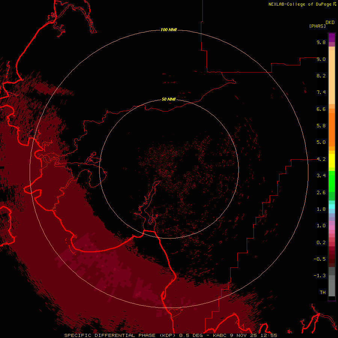The height and width of the screenshot is (338, 338).
Task: Select the 50 NMI range ring label
Action: pos(169,99)
